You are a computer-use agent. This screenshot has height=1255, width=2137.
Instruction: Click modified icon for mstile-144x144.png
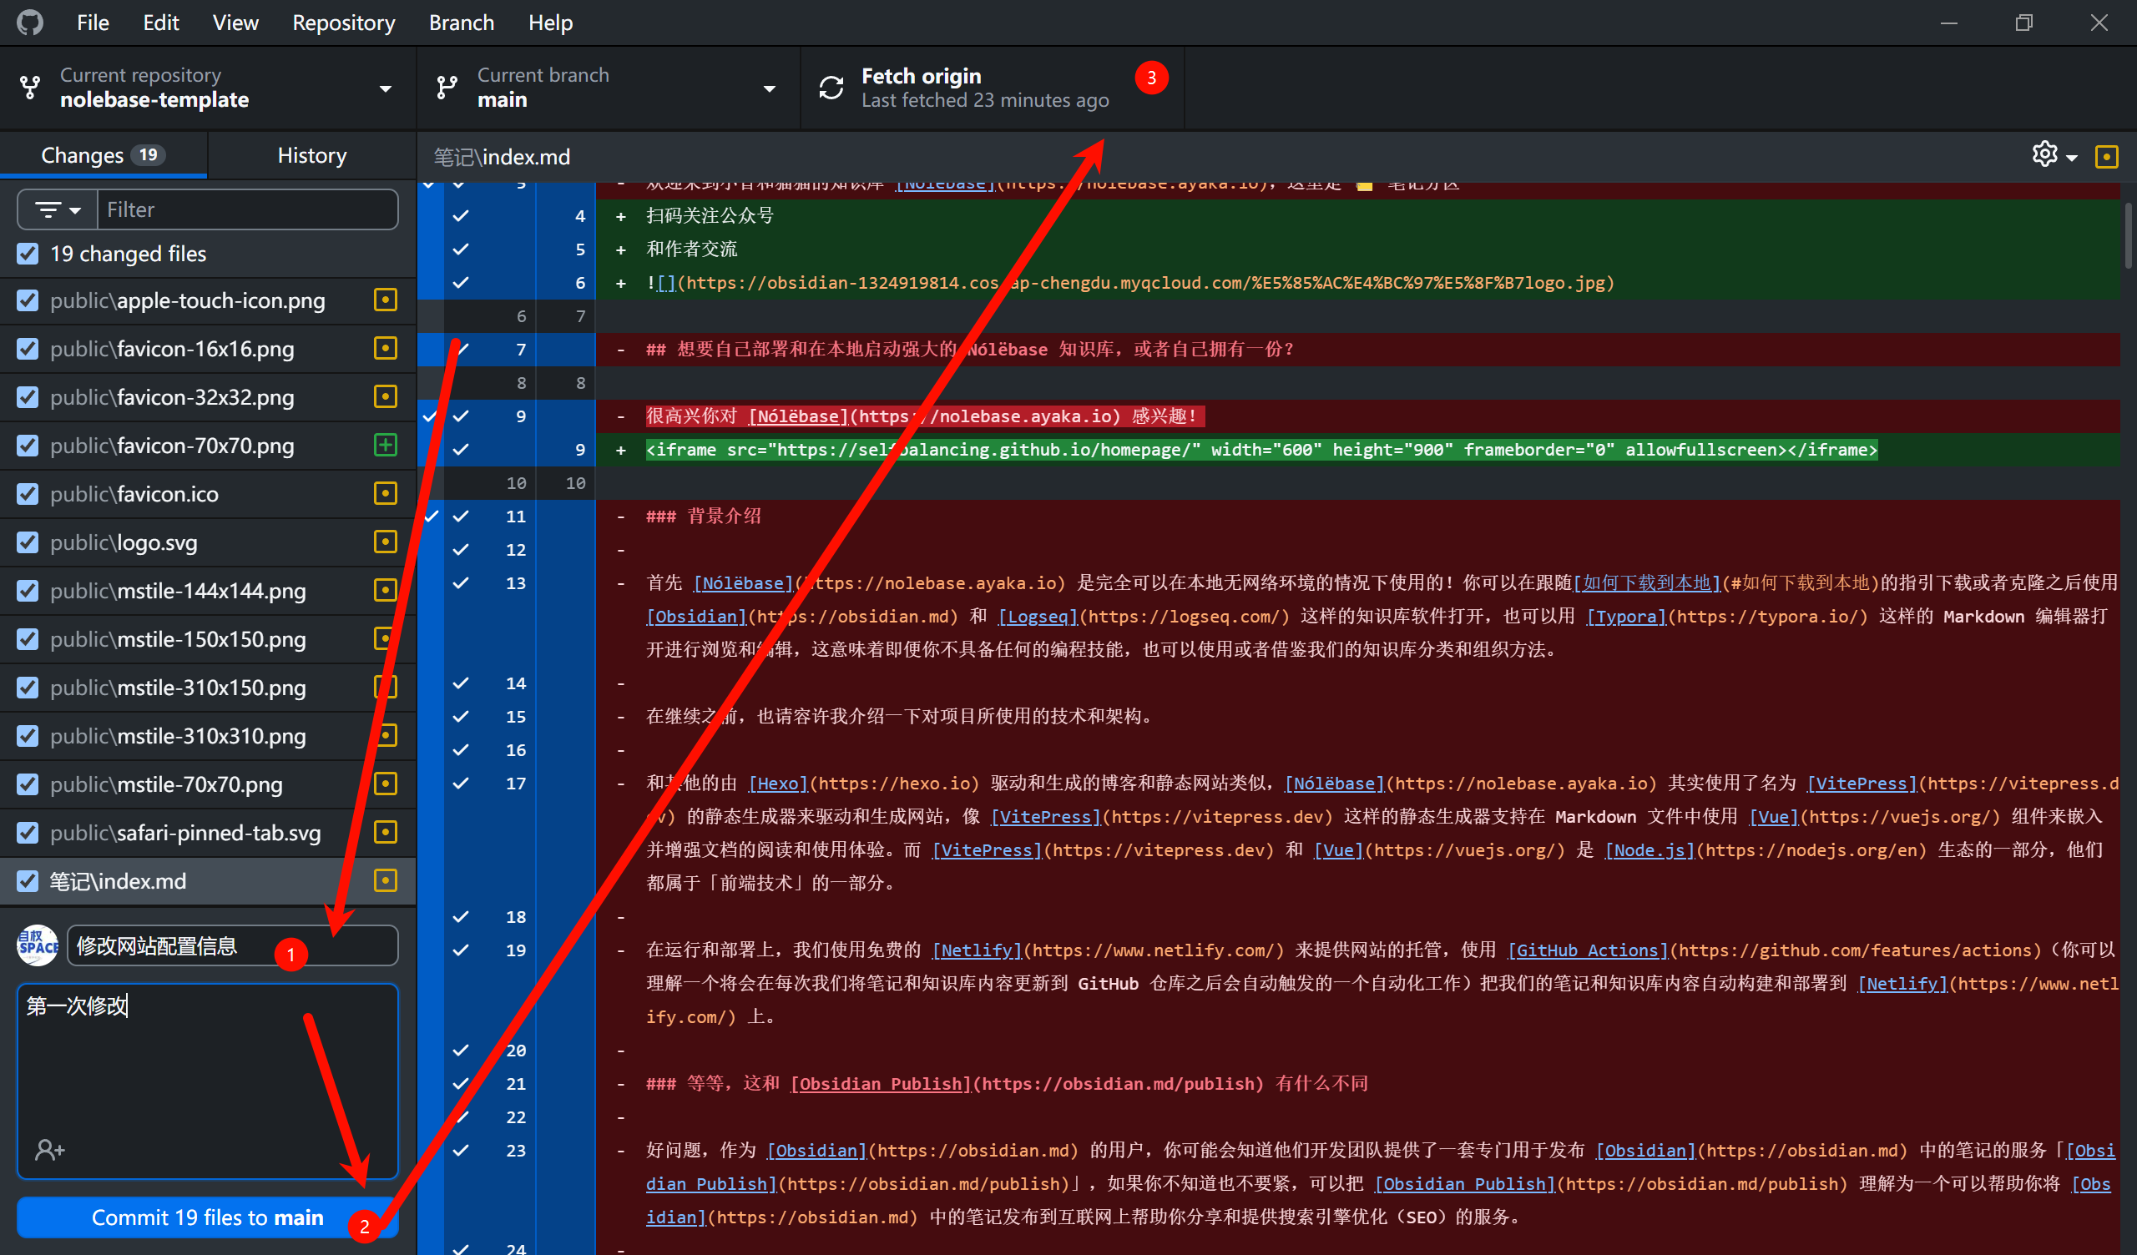click(385, 590)
